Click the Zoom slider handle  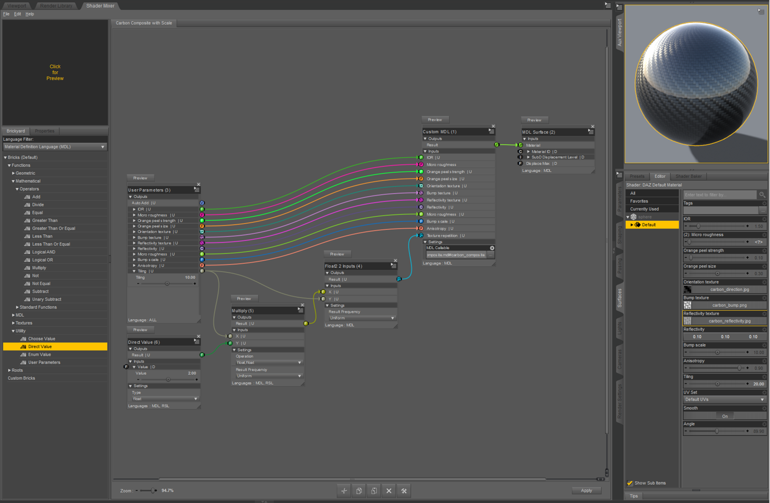154,491
